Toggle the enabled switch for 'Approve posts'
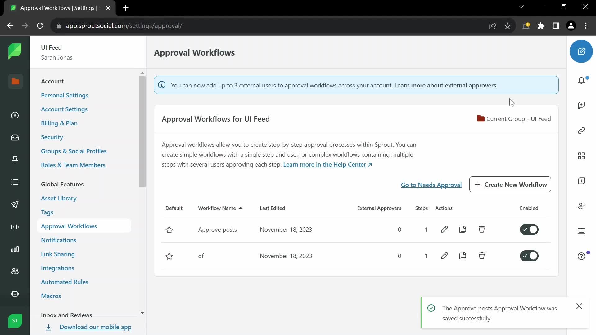This screenshot has height=335, width=596. tap(529, 230)
